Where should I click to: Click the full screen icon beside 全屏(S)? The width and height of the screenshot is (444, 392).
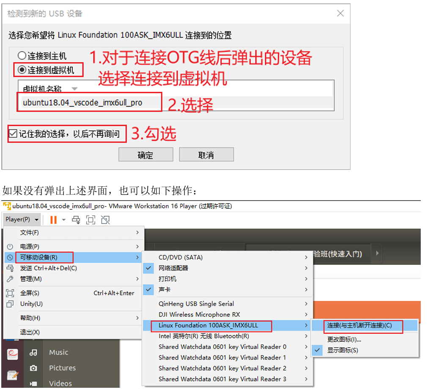click(10, 293)
